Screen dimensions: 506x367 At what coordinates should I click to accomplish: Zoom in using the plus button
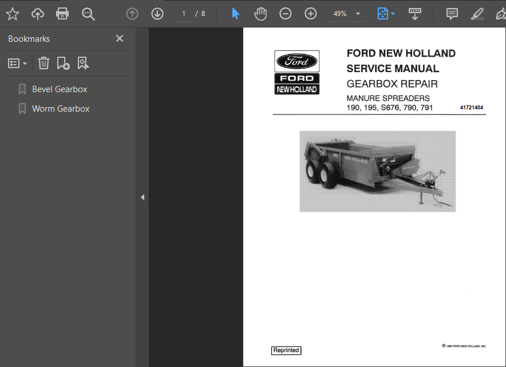(x=311, y=14)
